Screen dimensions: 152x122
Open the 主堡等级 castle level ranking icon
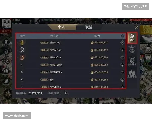coord(132,73)
